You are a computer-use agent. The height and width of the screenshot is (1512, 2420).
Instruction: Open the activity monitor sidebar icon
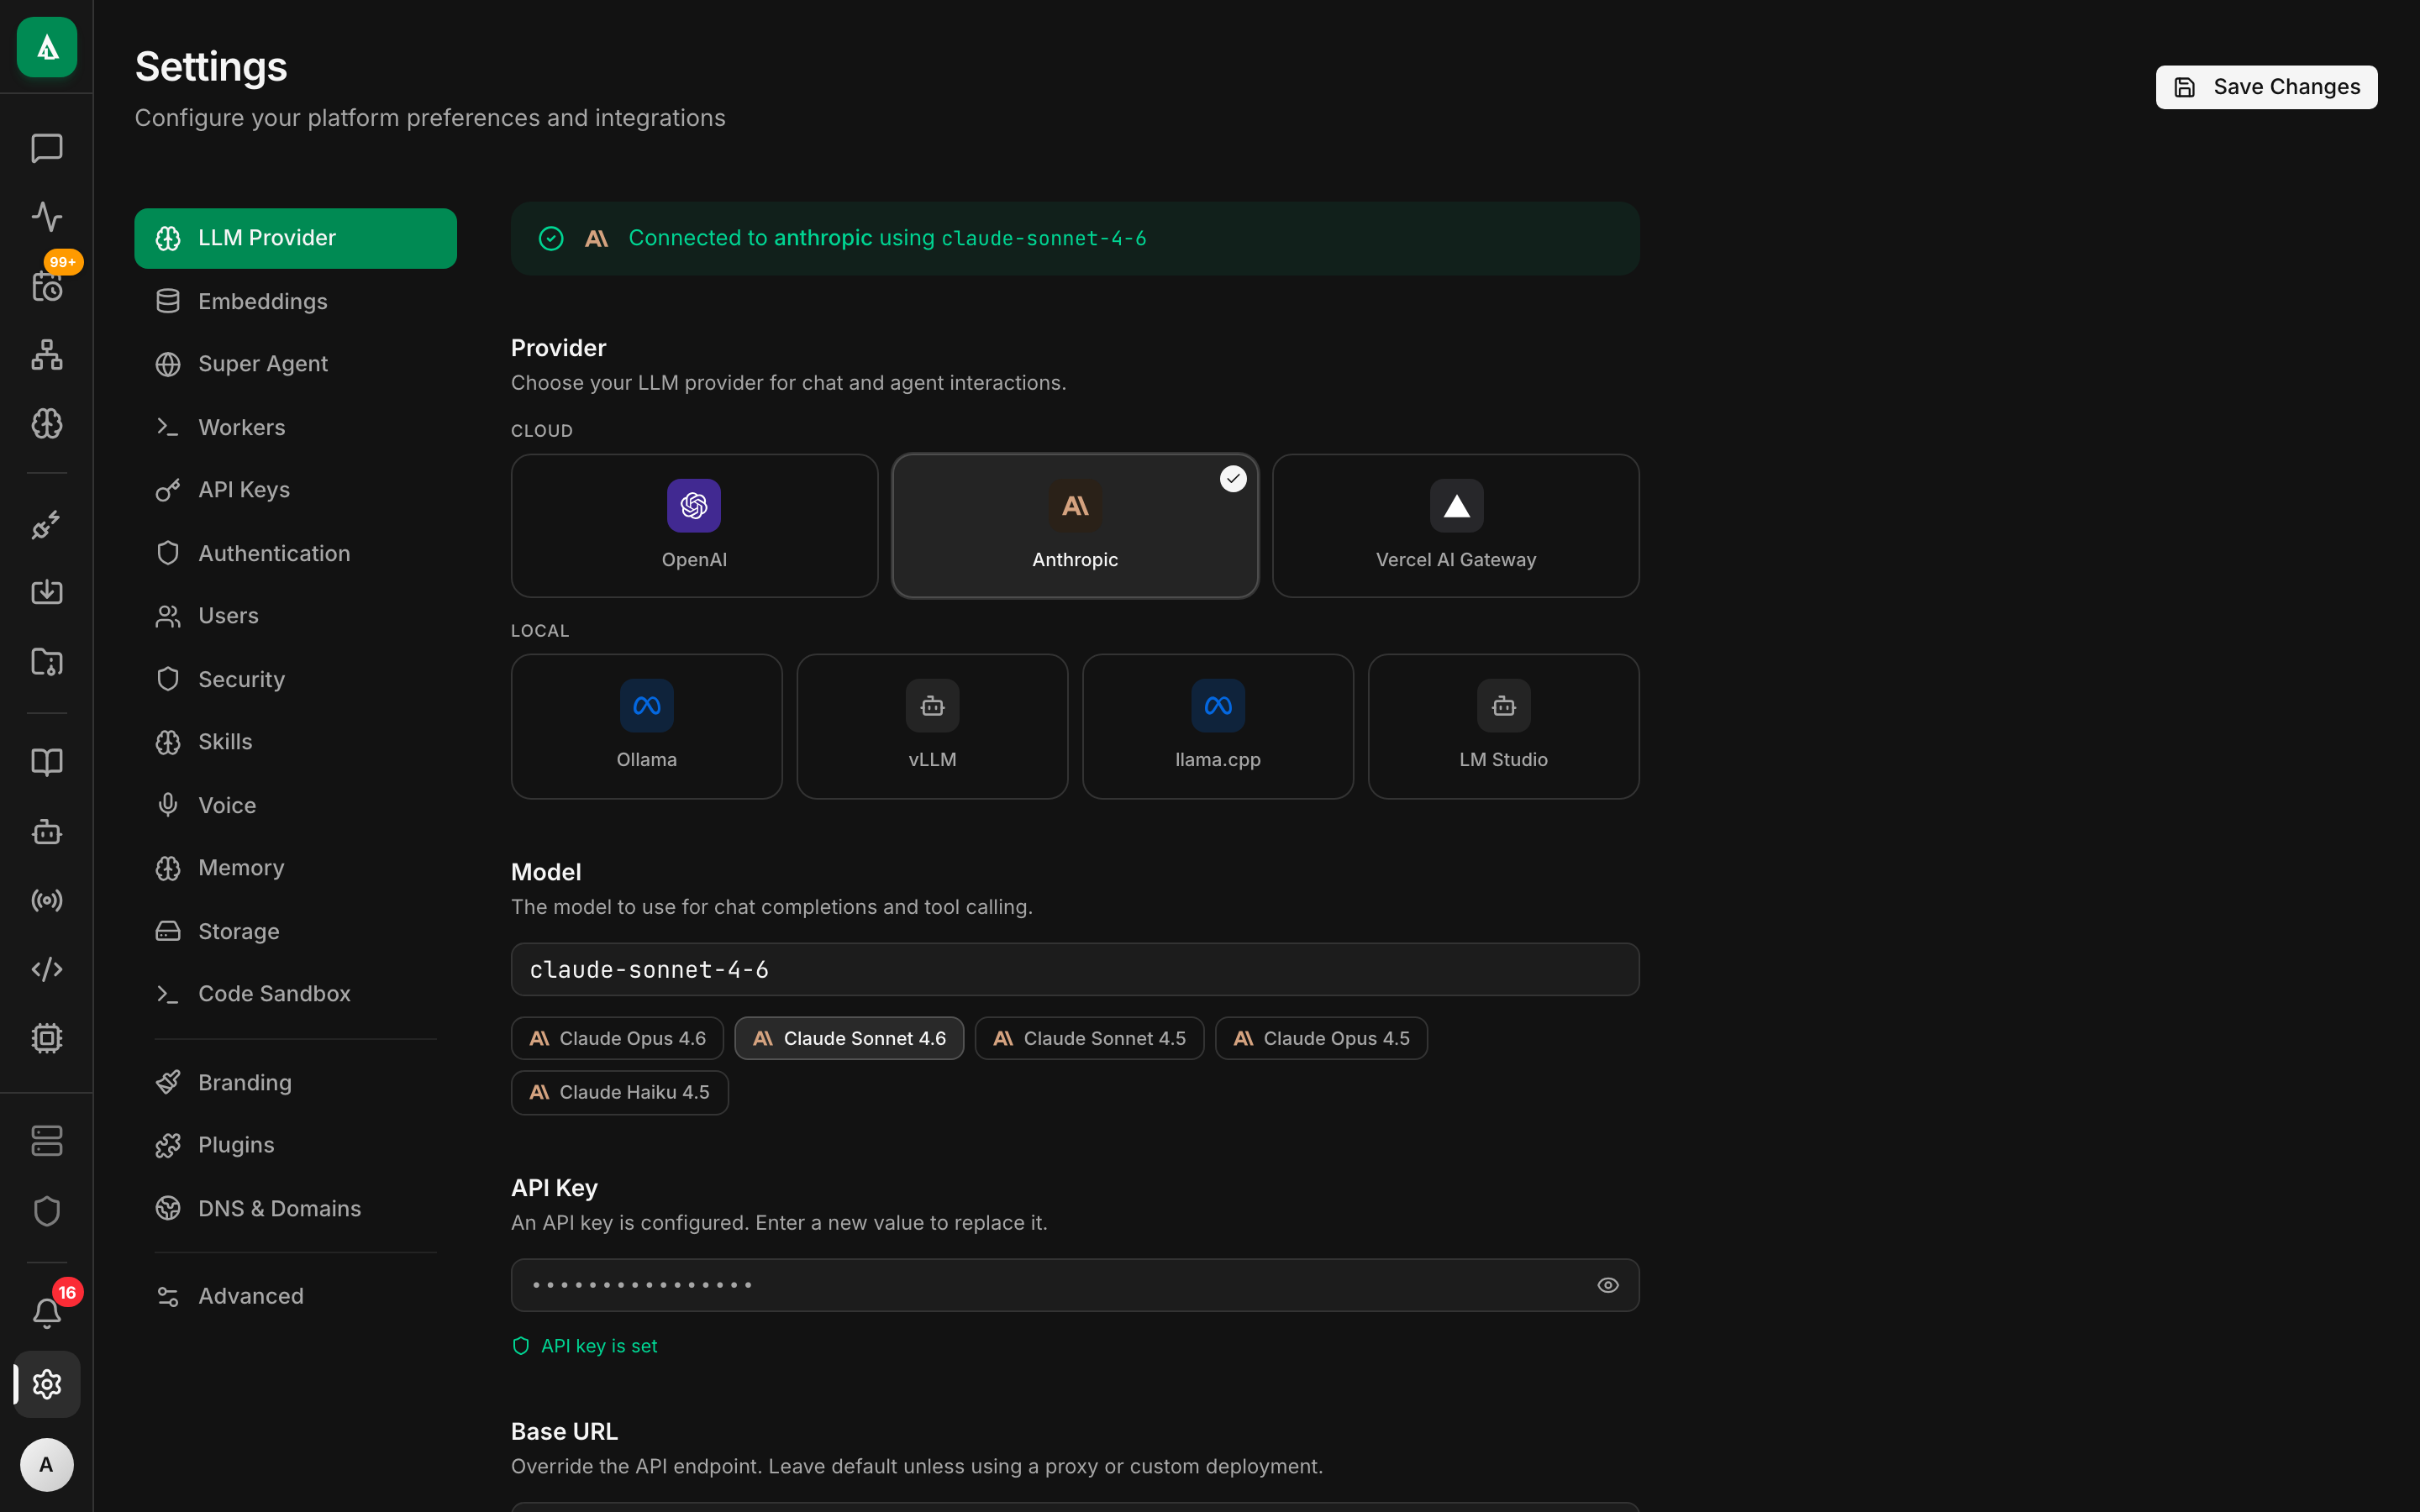point(46,216)
